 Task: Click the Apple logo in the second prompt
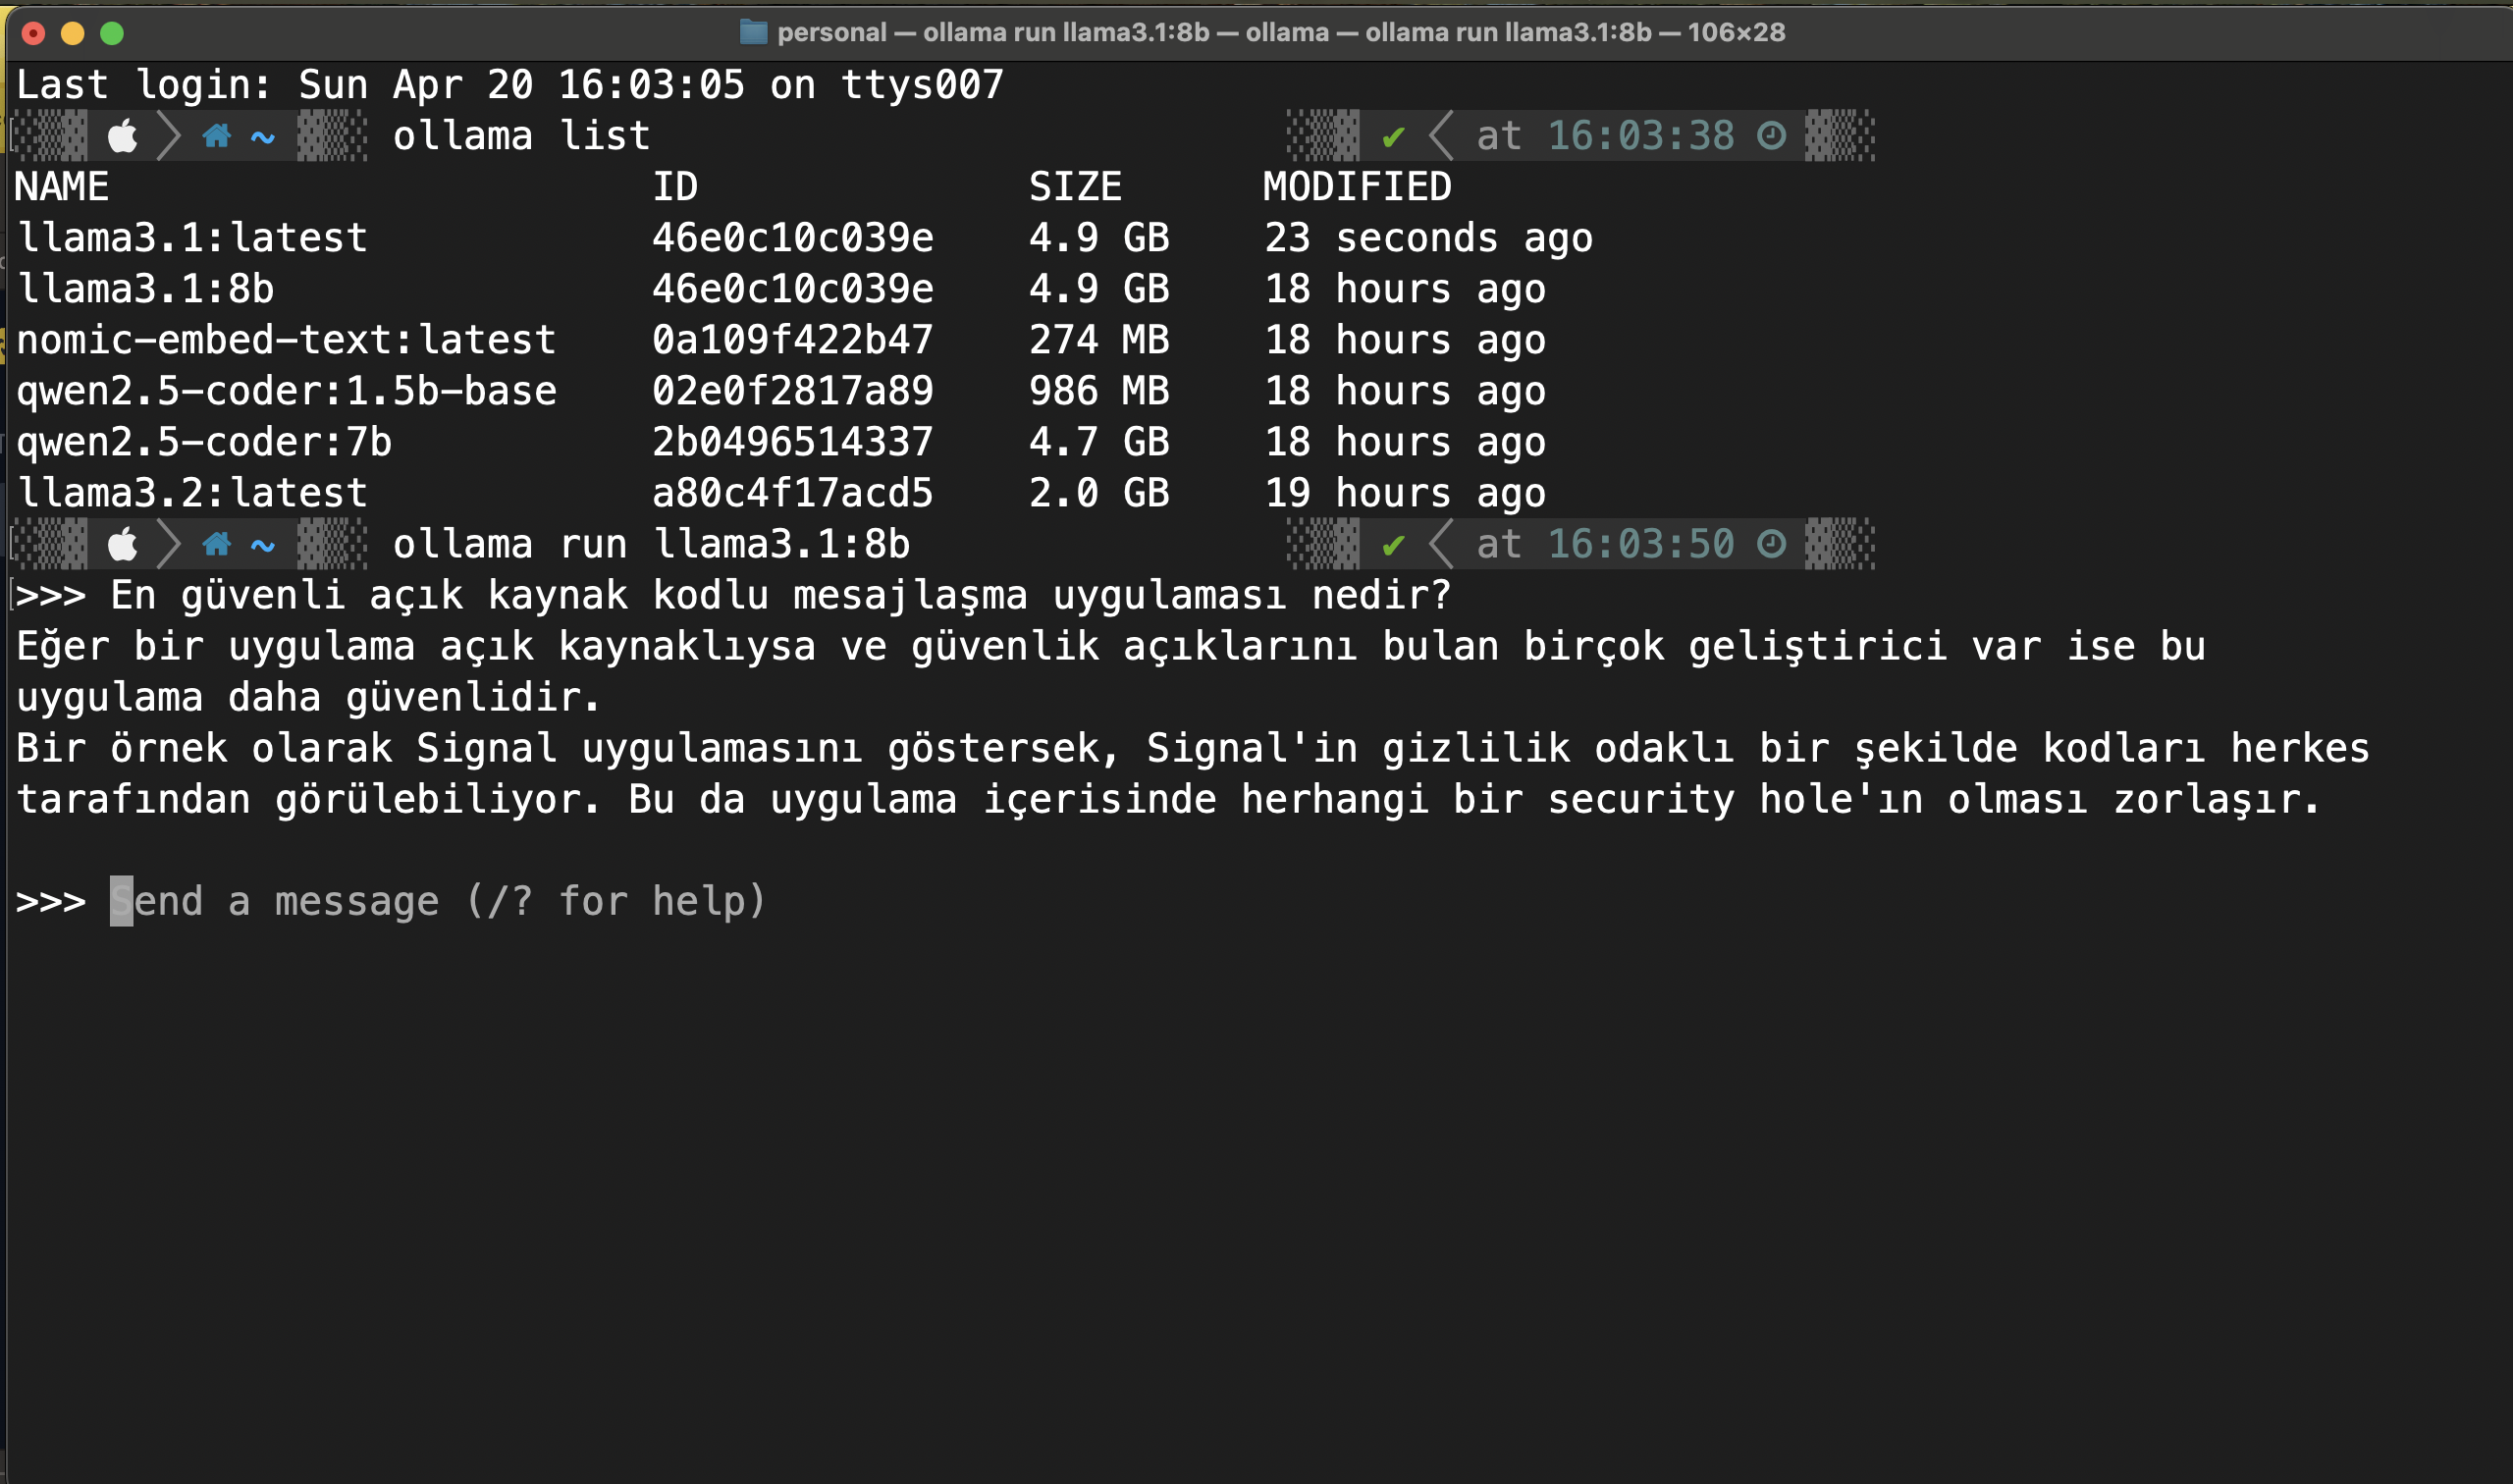122,545
